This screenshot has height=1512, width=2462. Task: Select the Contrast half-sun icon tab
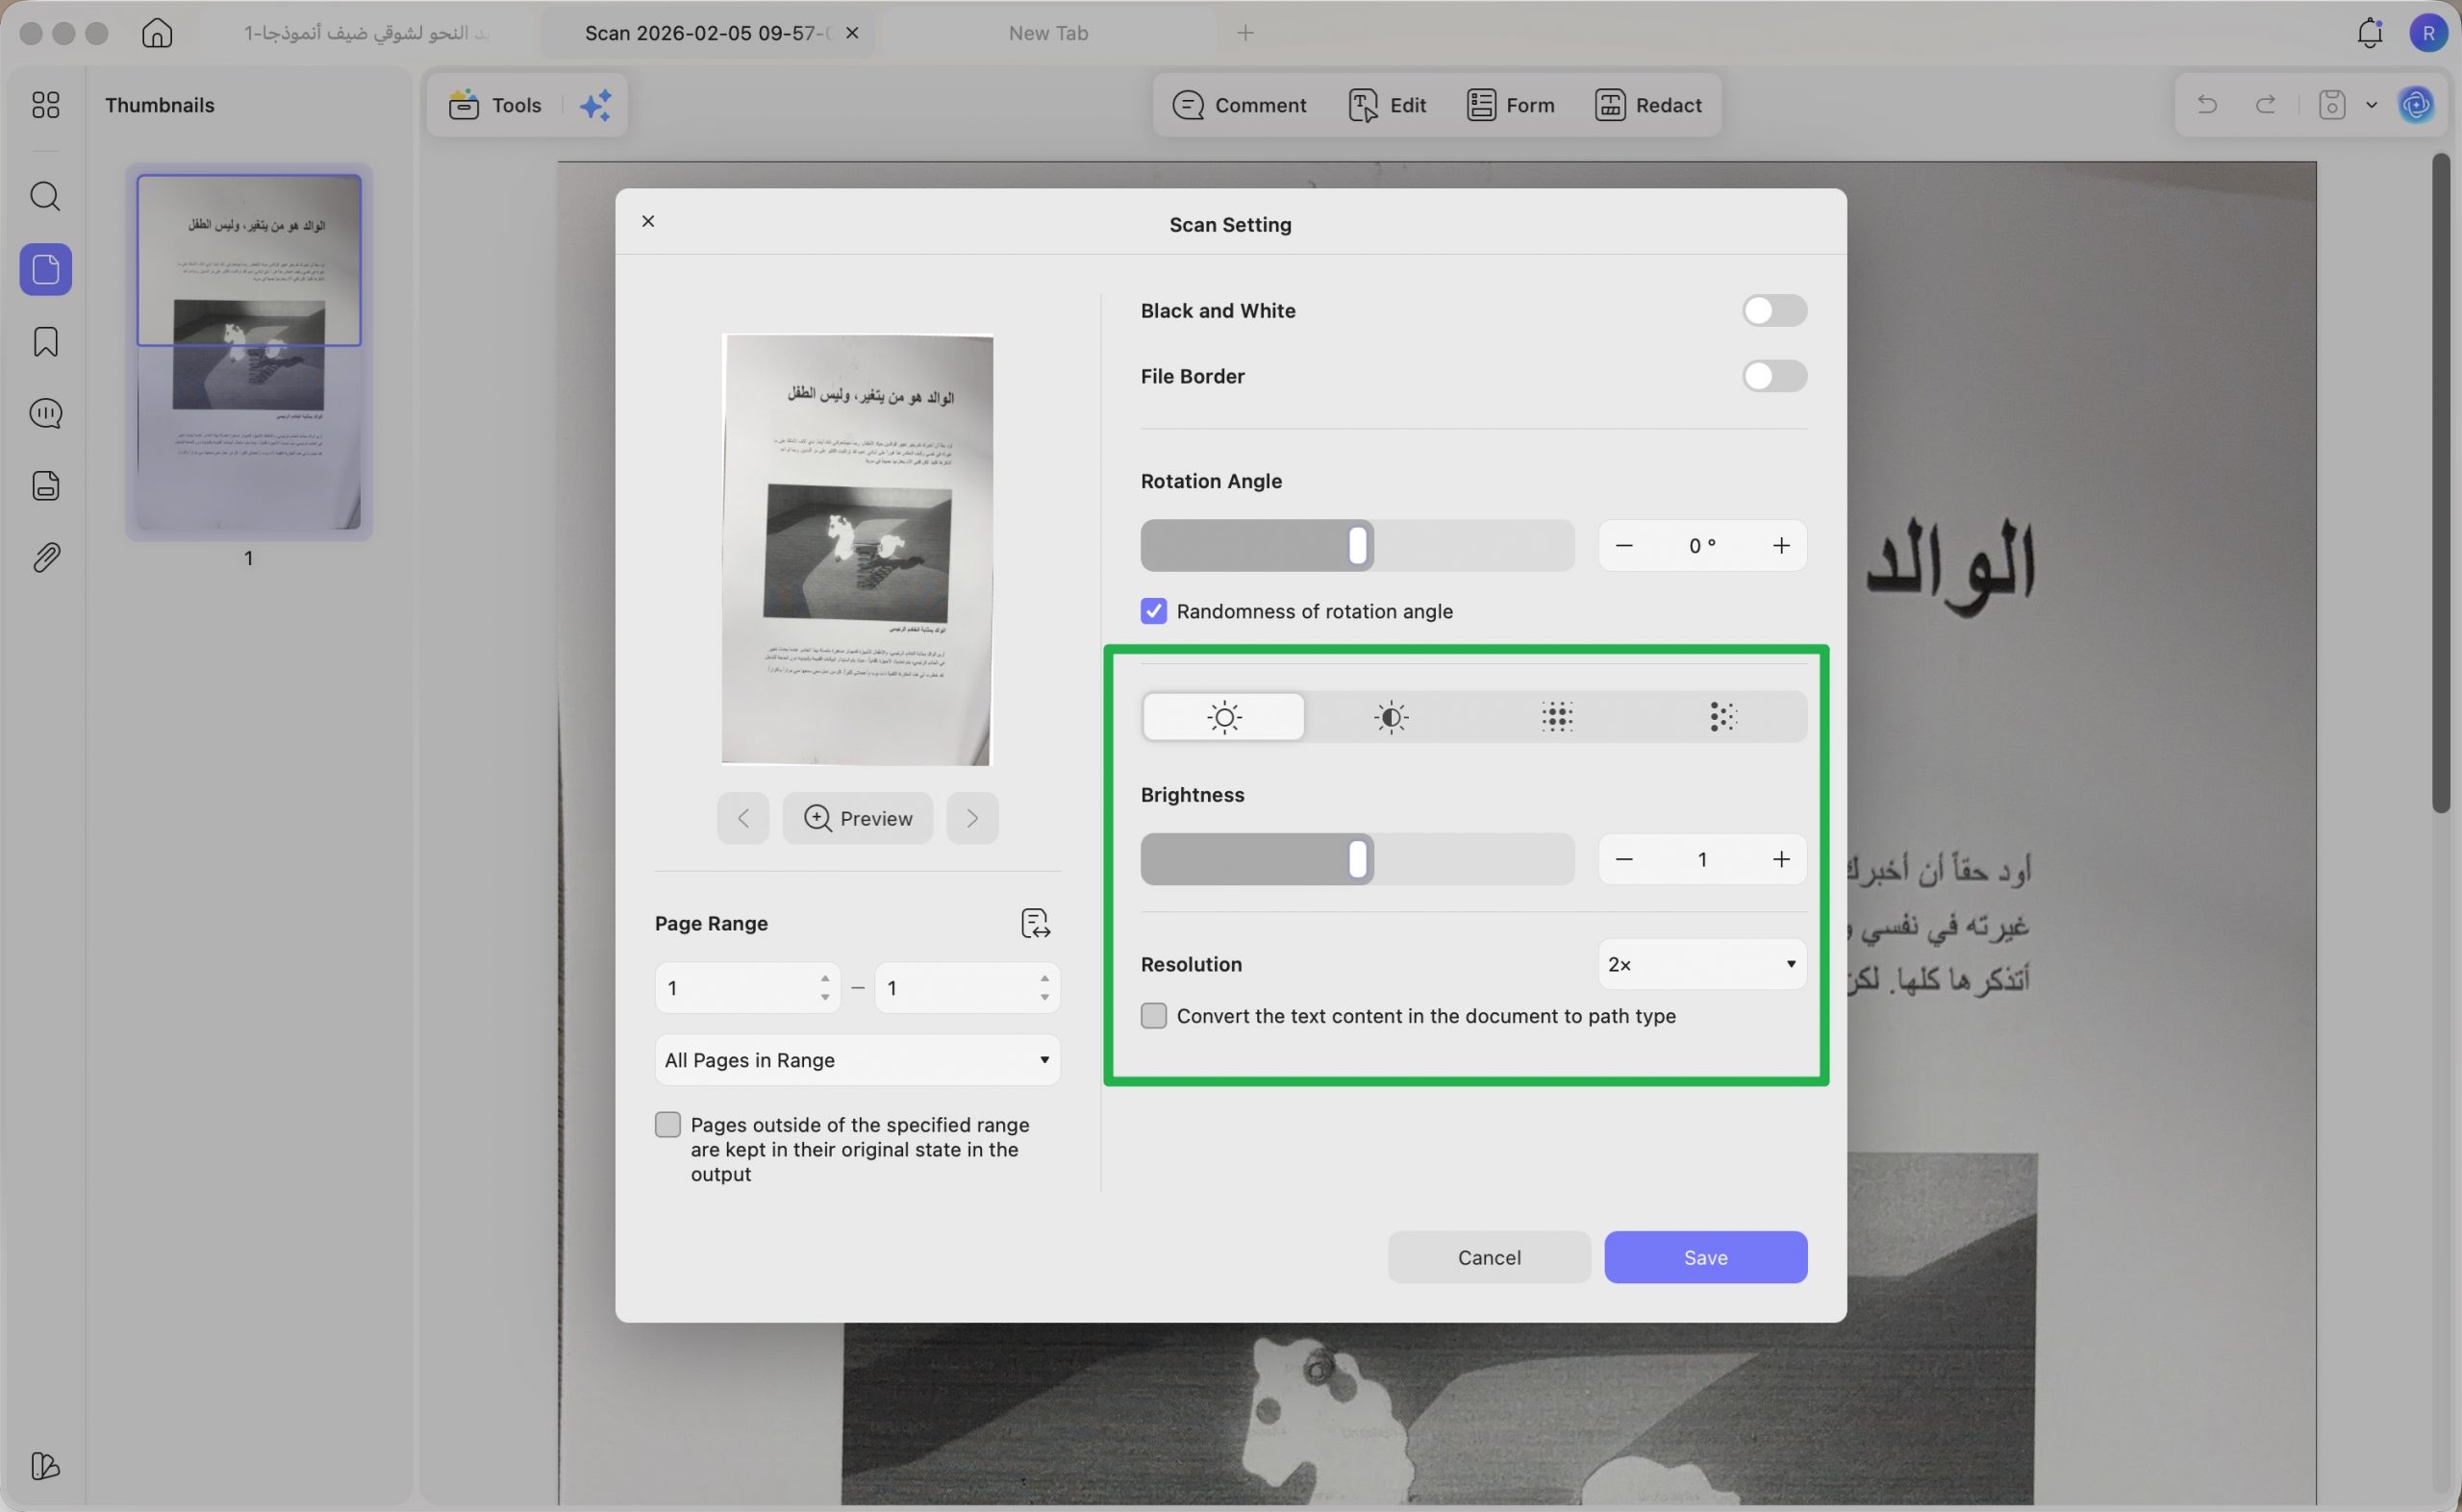point(1391,717)
